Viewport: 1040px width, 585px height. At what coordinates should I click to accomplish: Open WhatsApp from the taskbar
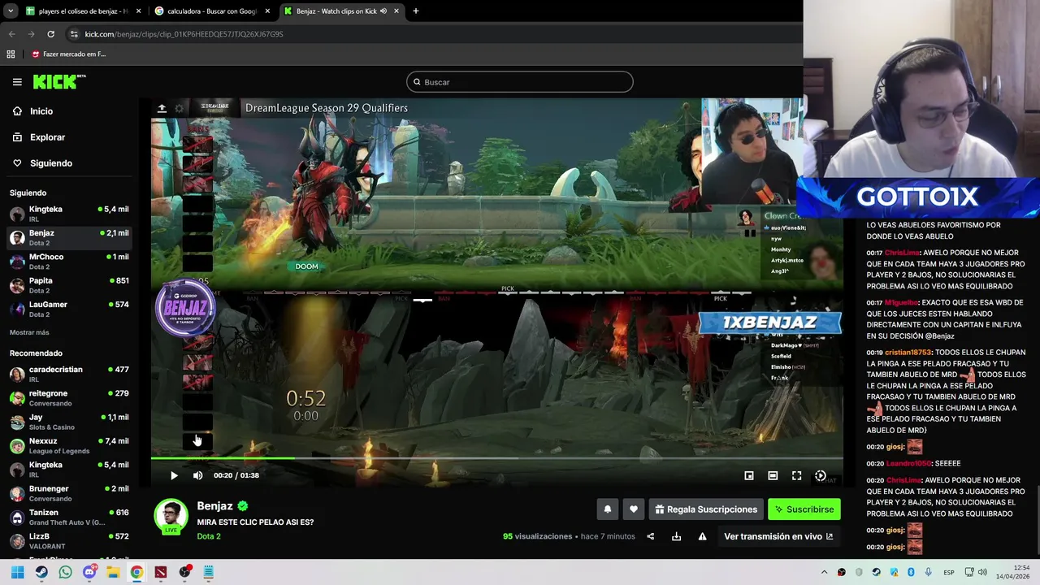click(x=65, y=573)
